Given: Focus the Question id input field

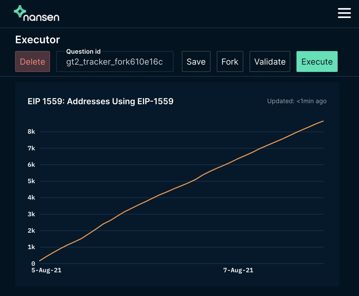Looking at the screenshot, I should (x=115, y=61).
